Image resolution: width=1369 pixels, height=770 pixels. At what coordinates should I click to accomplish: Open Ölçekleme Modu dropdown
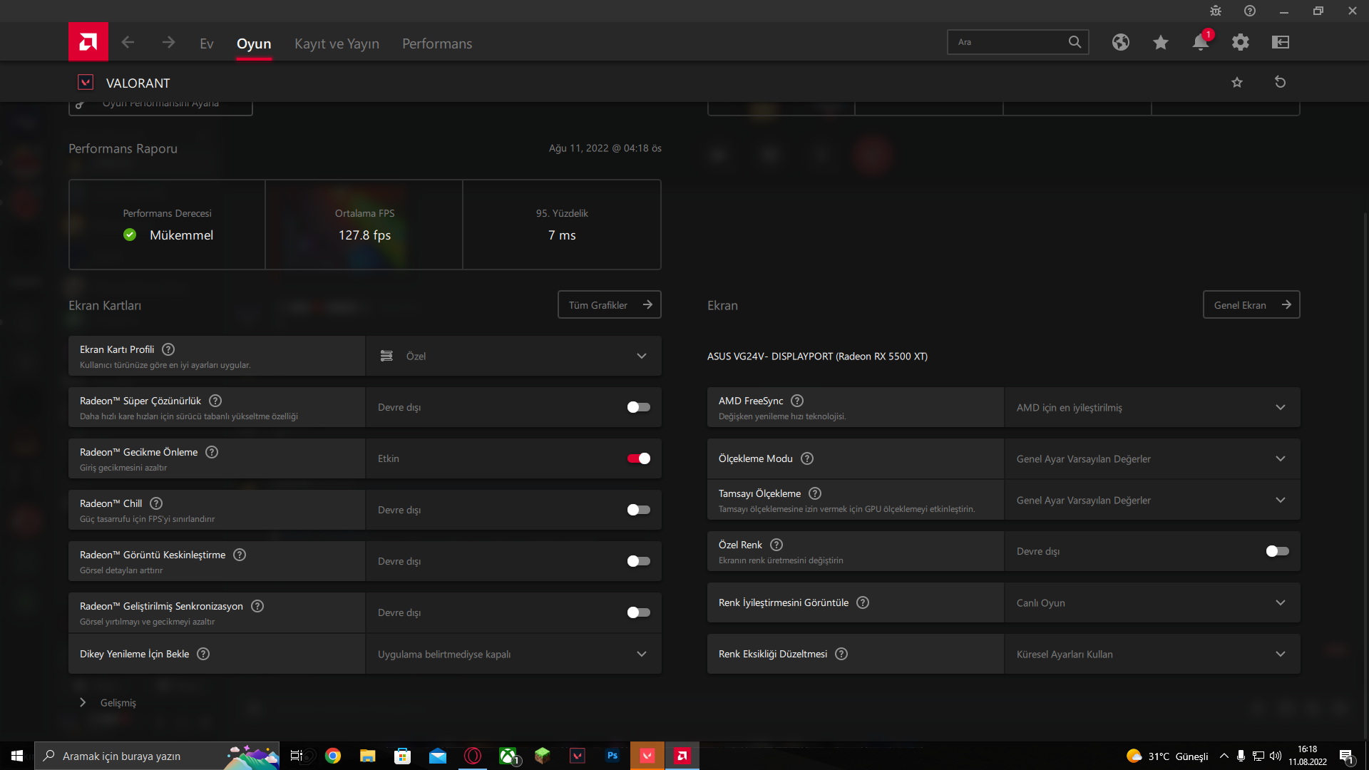1152,458
